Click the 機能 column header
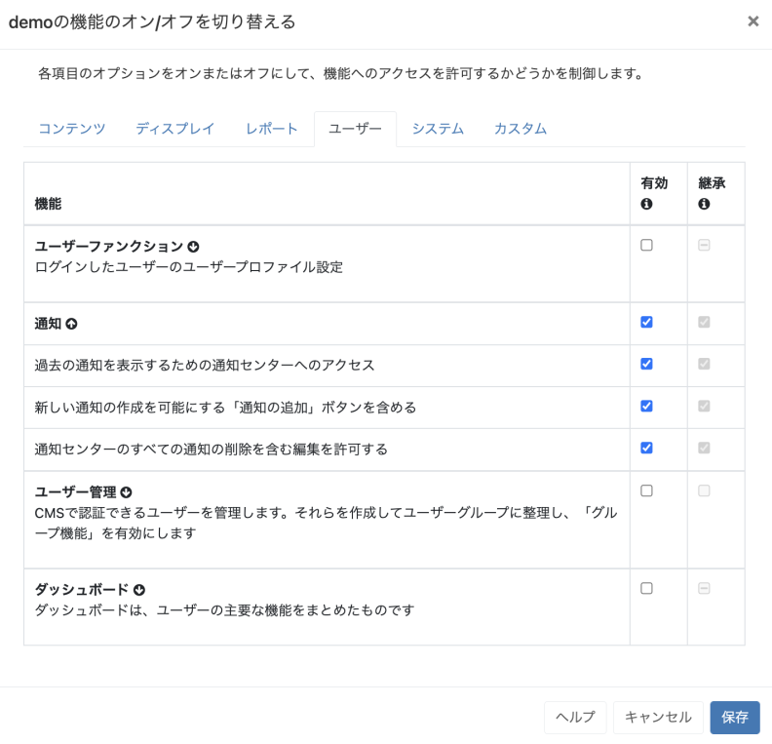The image size is (772, 744). (x=48, y=204)
